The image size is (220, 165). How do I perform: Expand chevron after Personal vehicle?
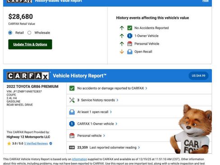click(x=104, y=136)
